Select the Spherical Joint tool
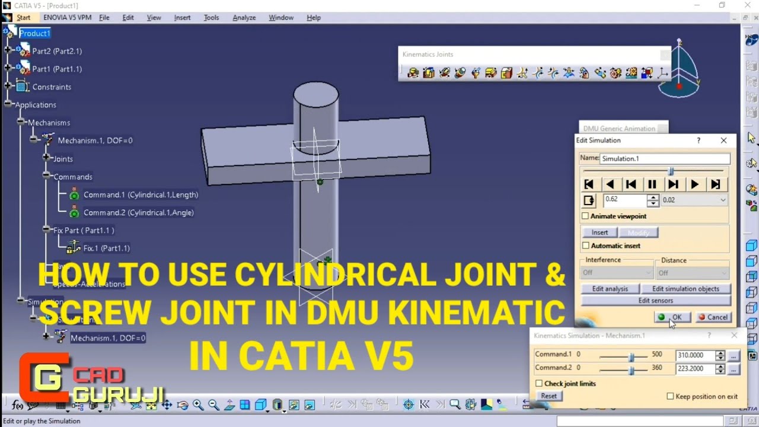Screen dimensions: 759x427 coord(476,73)
